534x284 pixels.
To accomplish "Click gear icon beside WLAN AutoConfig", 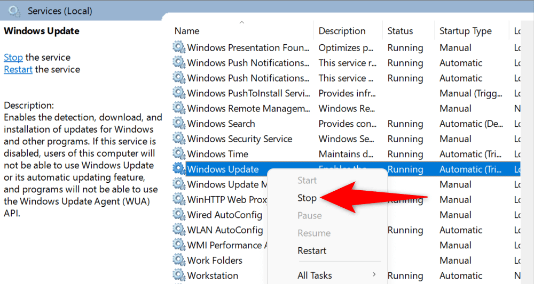I will pos(179,230).
